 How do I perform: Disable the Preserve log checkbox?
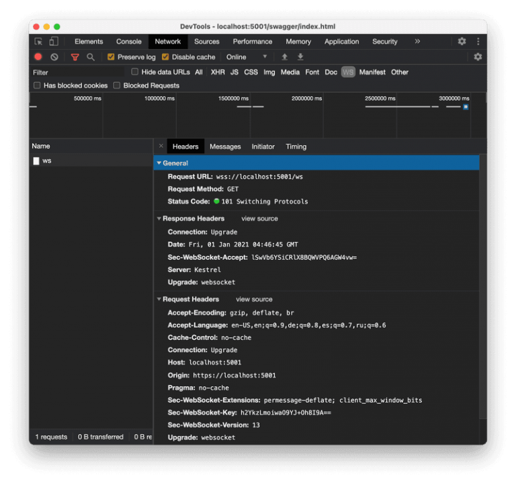(x=112, y=57)
